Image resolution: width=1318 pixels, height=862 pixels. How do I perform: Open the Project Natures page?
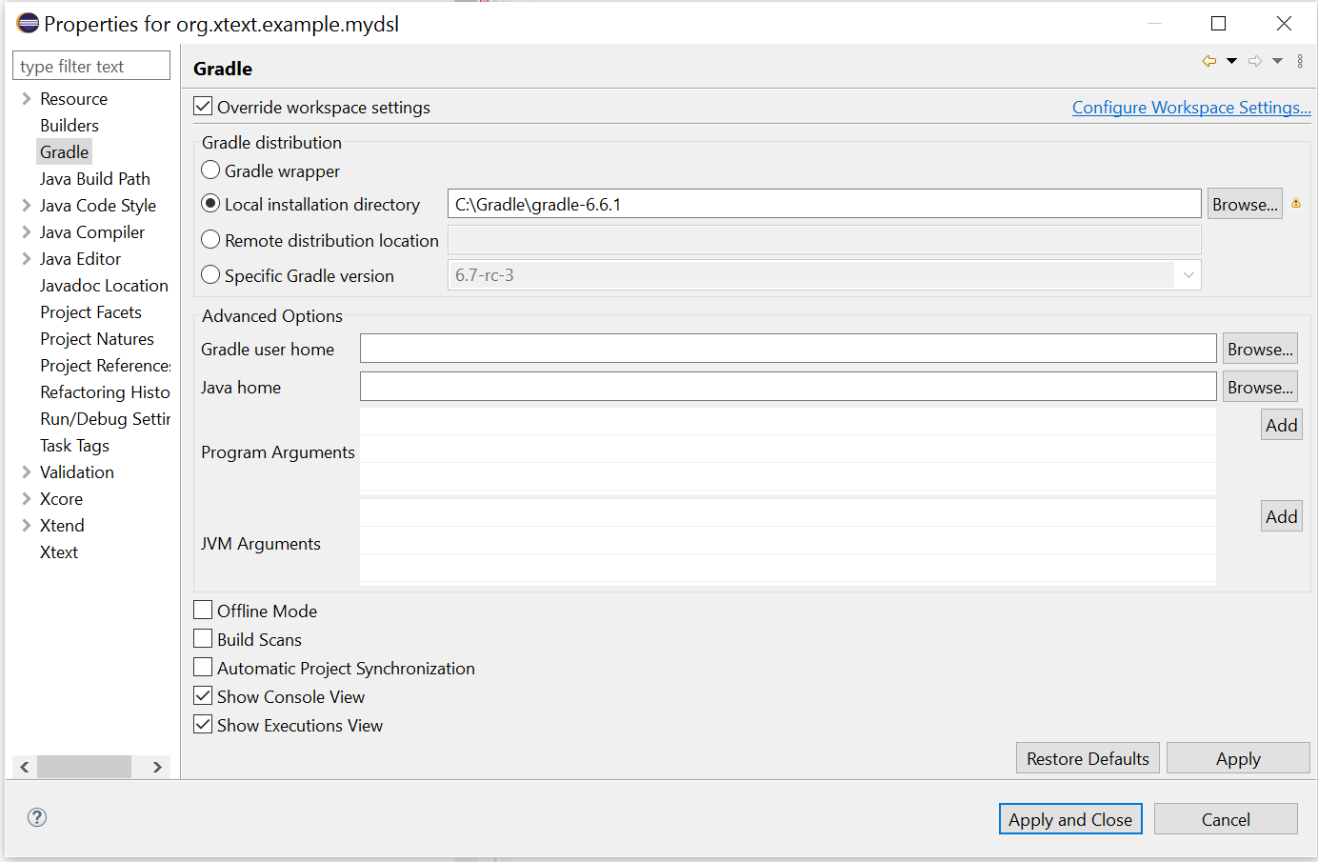click(x=97, y=339)
